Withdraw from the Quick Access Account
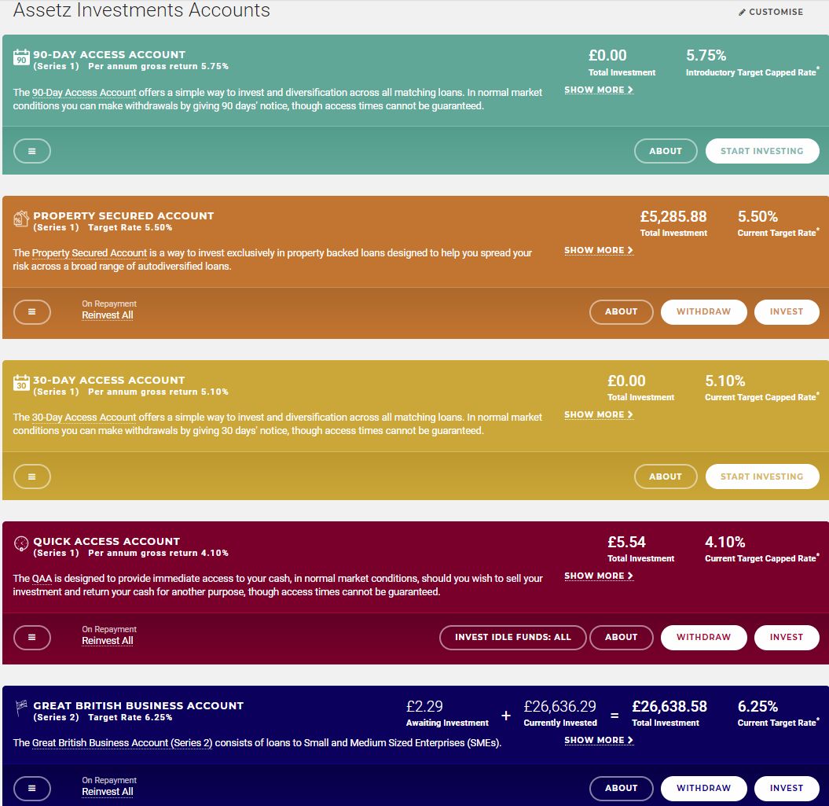The height and width of the screenshot is (806, 829). coord(704,637)
